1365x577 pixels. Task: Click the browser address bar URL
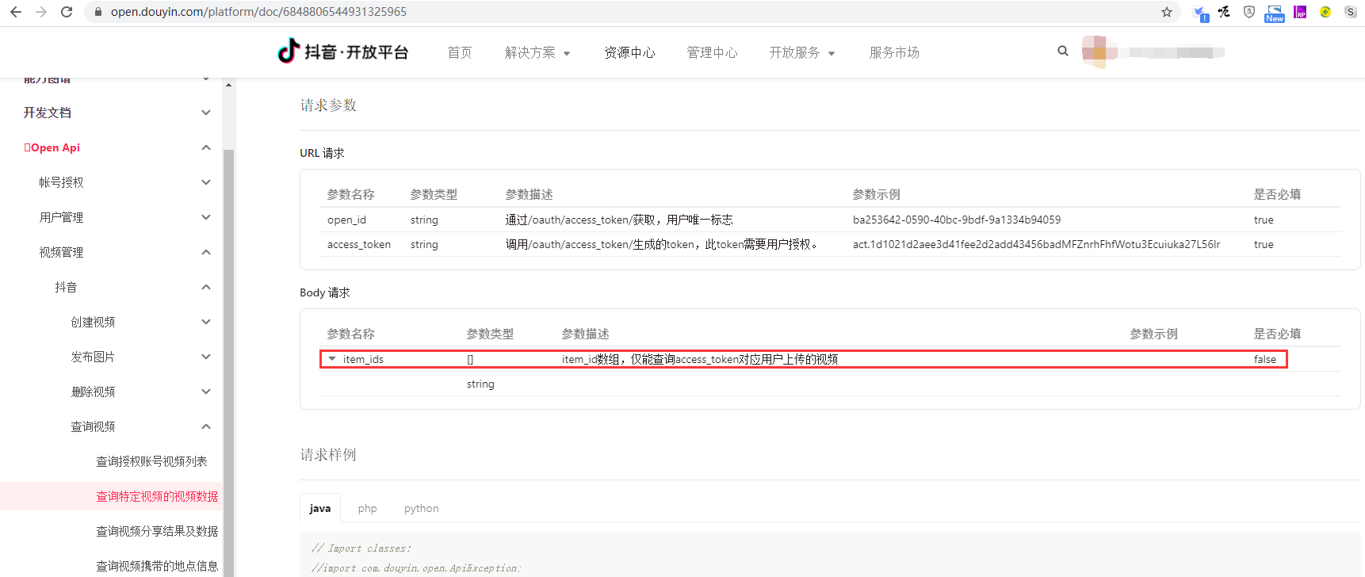[258, 12]
